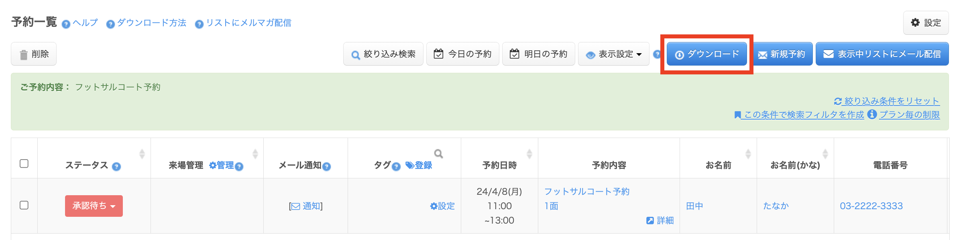Check the checkbox for the 田中 reservation row
The width and height of the screenshot is (961, 240).
pyautogui.click(x=24, y=205)
